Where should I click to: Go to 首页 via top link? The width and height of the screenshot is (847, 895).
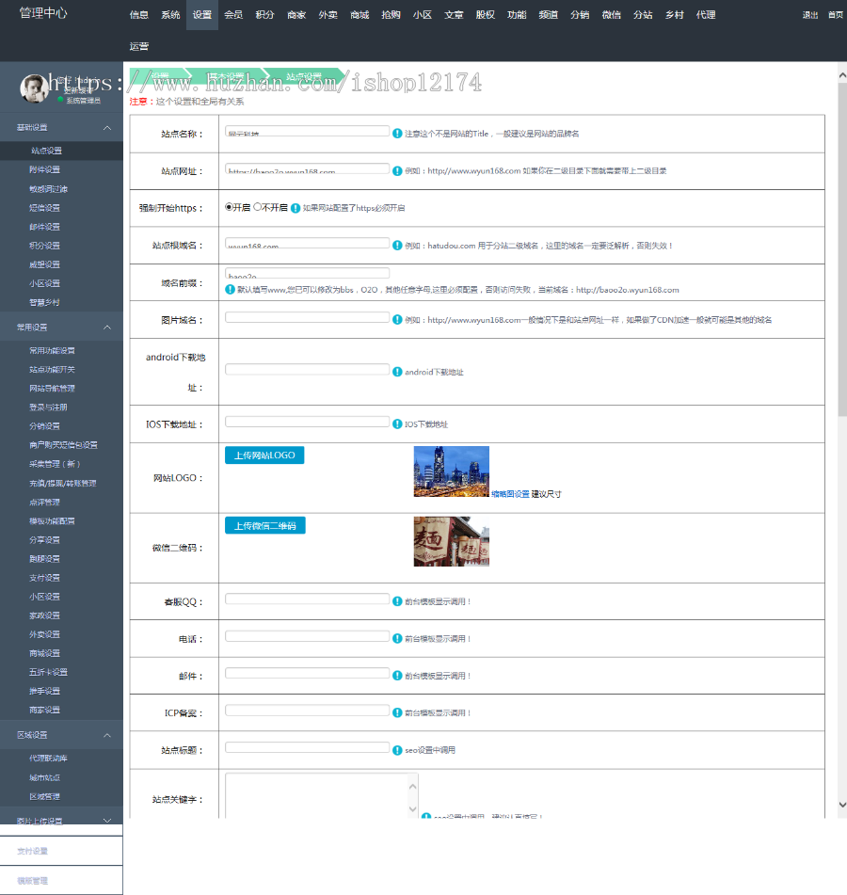coord(836,15)
